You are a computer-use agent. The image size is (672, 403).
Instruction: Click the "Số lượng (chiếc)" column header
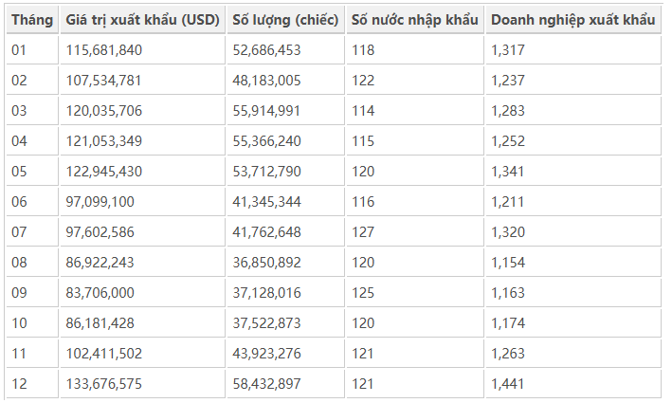[285, 20]
